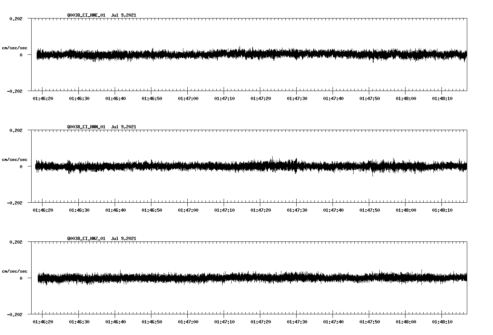Click the 01:46:40 time label under HNE plot
Viewport: 493px width, 335px height.
pos(115,99)
